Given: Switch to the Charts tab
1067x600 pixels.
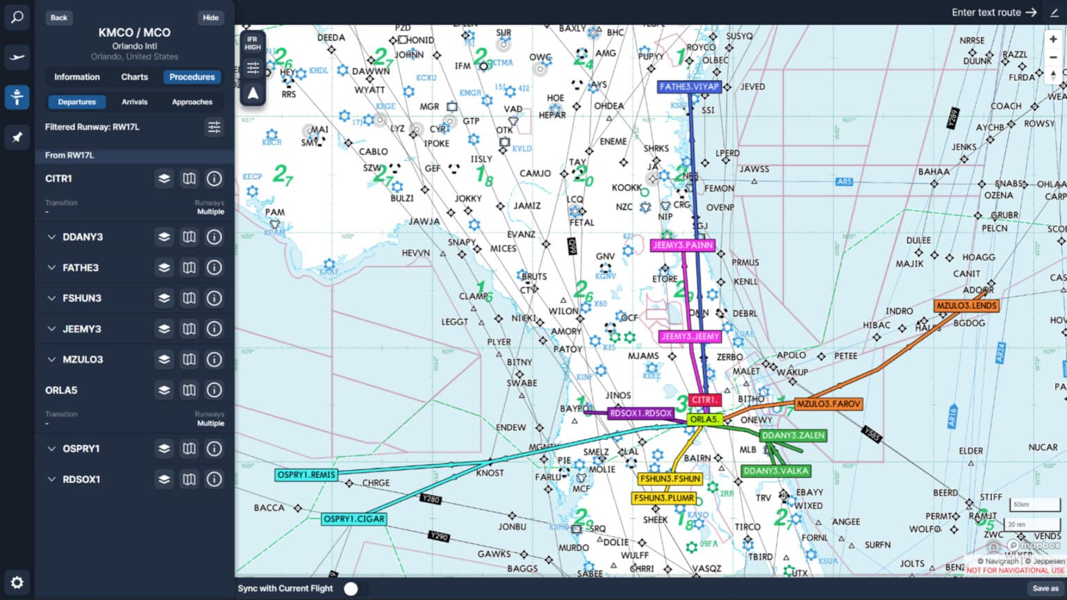Looking at the screenshot, I should click(x=134, y=76).
